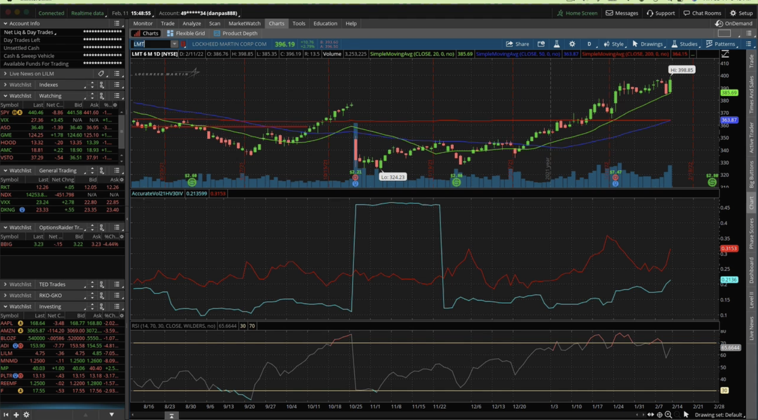Open the Messages envelope
Screen dimensions: 758x420
point(622,13)
